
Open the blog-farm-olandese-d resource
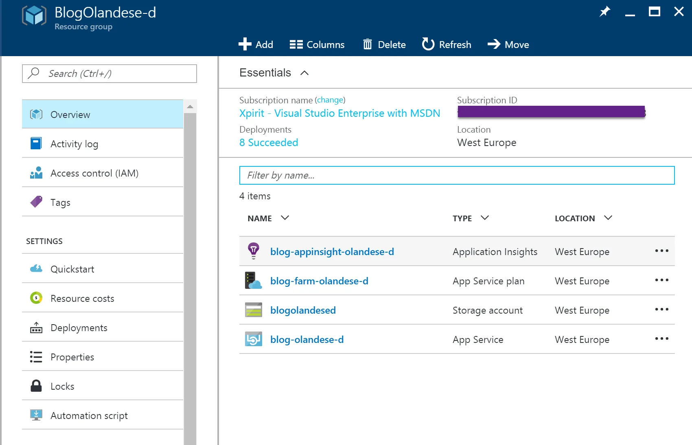click(319, 281)
